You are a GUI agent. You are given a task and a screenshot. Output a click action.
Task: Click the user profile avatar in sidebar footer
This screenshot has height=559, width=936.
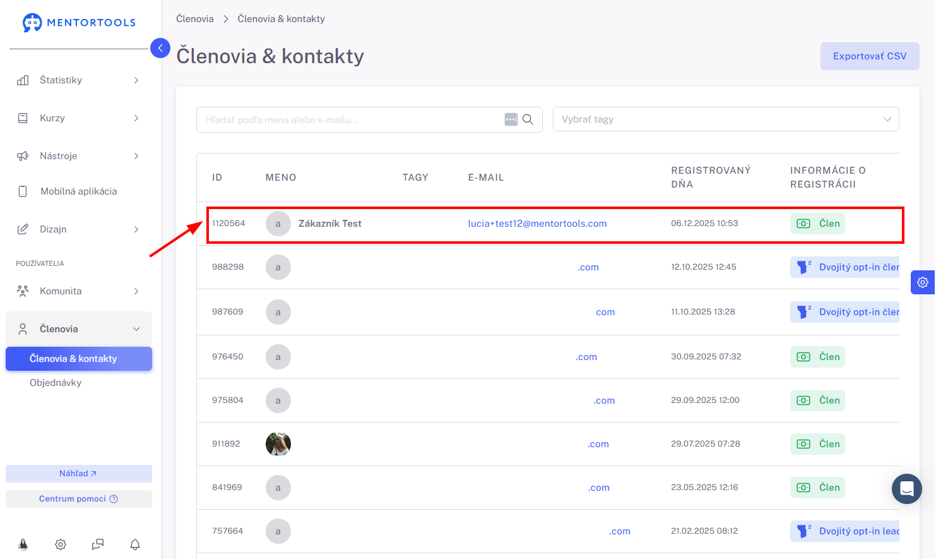23,544
